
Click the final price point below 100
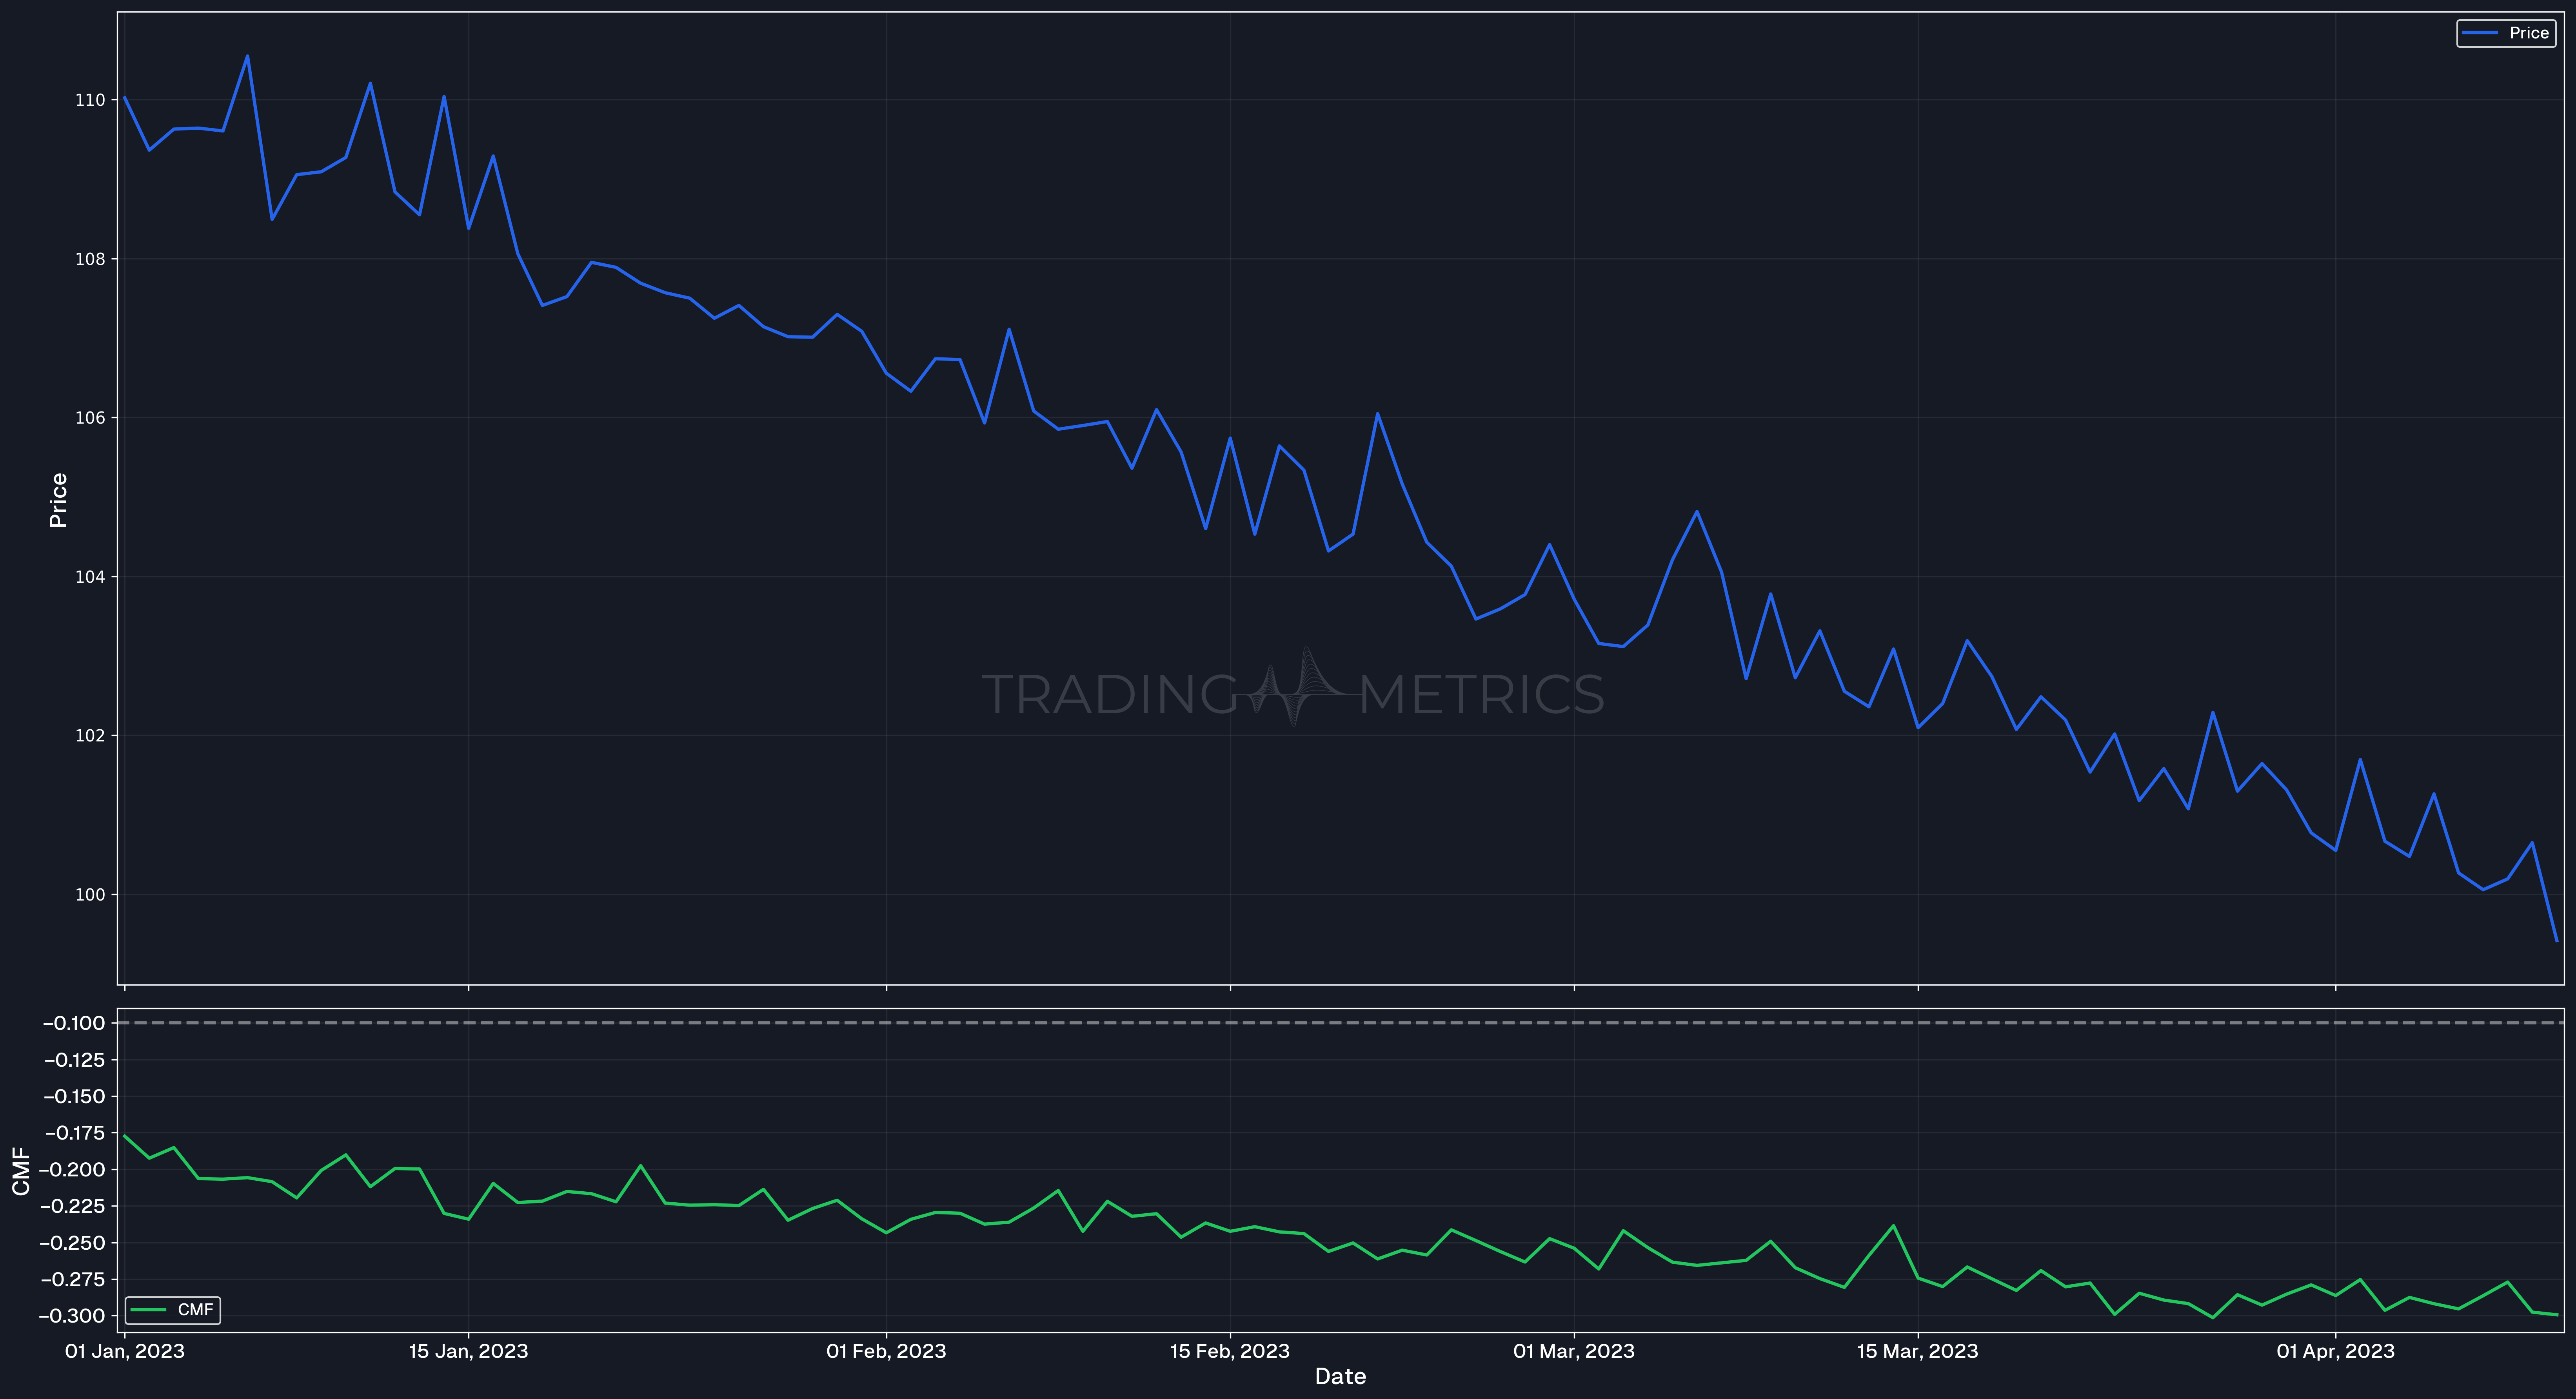2557,941
